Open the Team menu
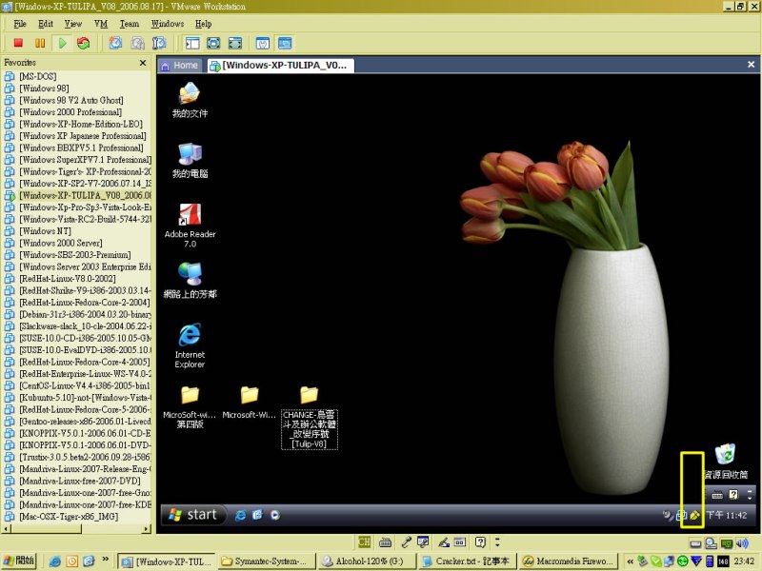This screenshot has width=762, height=571. (x=130, y=24)
